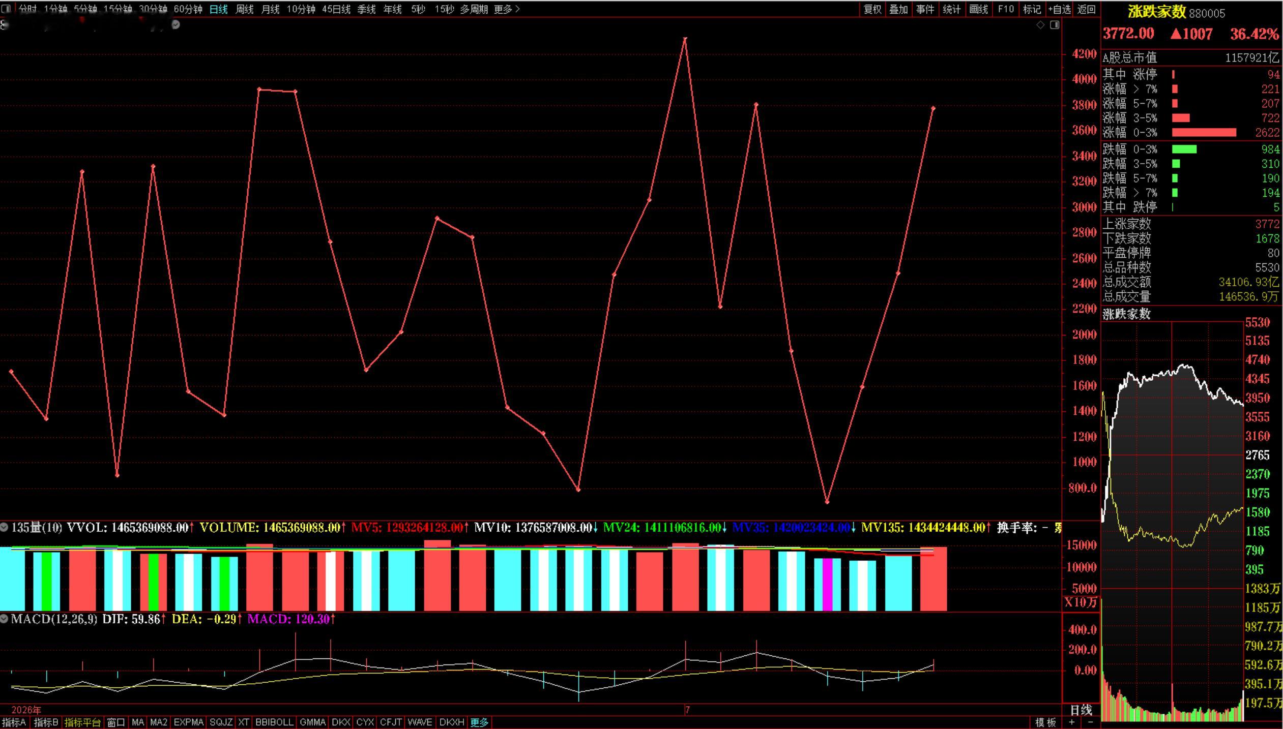Collapse the 135量 volume indicator panel
This screenshot has height=729, width=1283.
pyautogui.click(x=4, y=527)
